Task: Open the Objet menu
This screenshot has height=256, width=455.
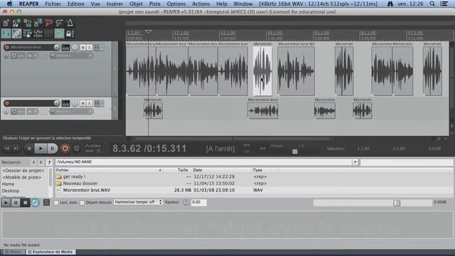Action: tap(136, 4)
